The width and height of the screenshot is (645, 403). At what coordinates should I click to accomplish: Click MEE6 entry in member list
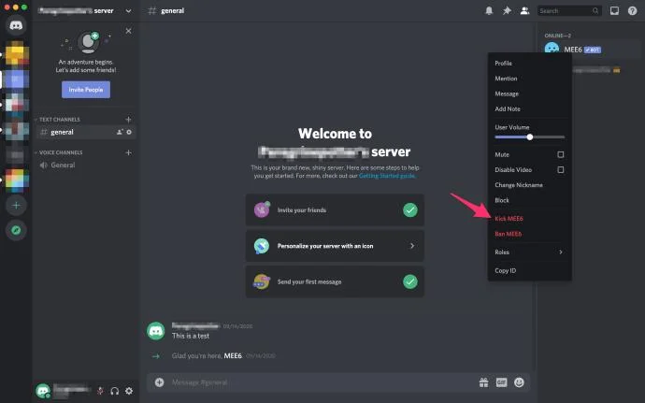pyautogui.click(x=591, y=50)
